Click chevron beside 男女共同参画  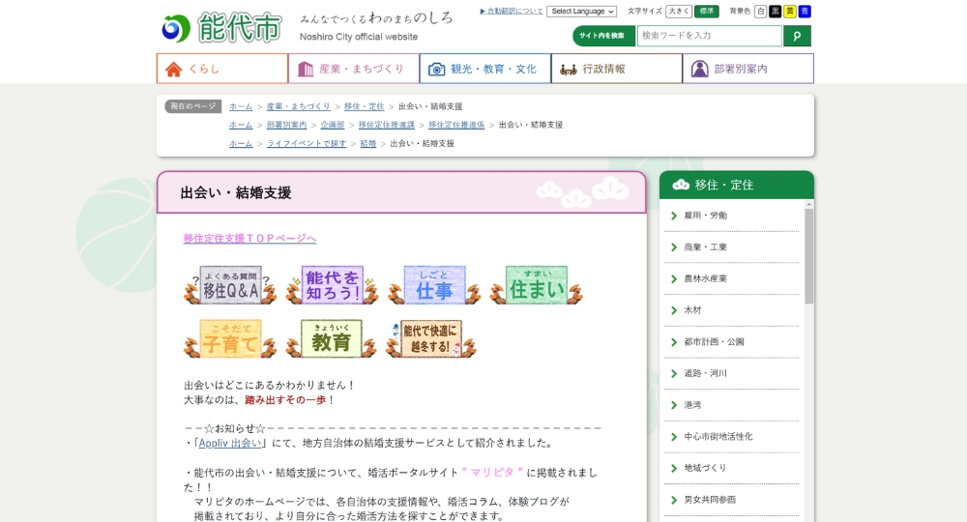pos(674,500)
